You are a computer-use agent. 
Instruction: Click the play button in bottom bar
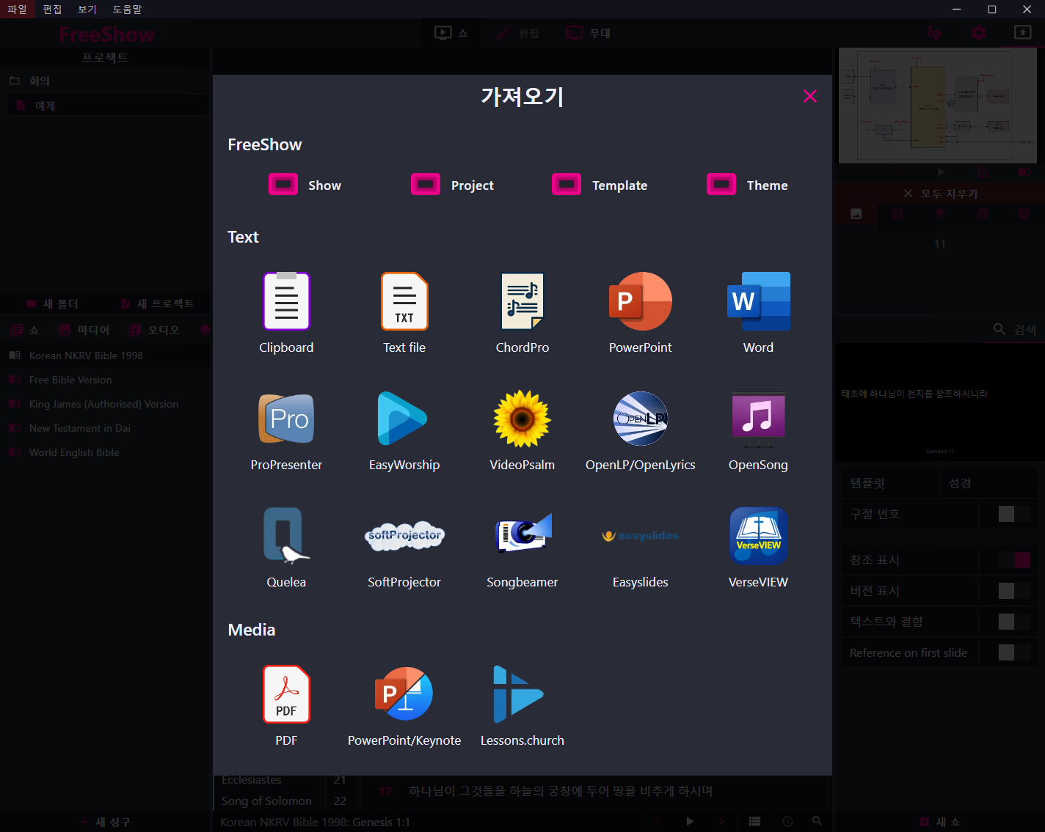pyautogui.click(x=689, y=822)
